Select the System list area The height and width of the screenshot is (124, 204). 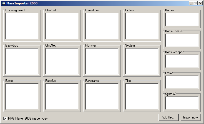[x=142, y=61]
